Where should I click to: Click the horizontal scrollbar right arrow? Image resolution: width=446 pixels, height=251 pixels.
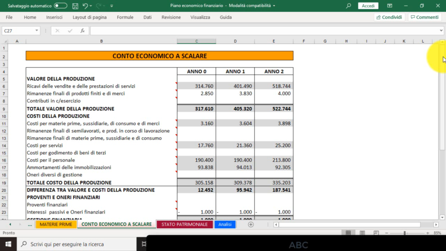click(436, 224)
